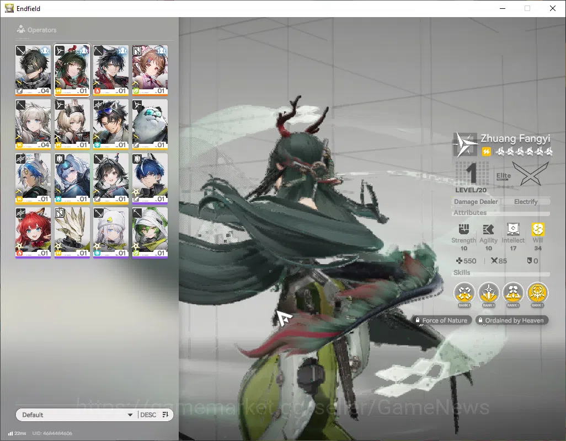Click the yellow electric element badge beside the stars

tap(486, 152)
